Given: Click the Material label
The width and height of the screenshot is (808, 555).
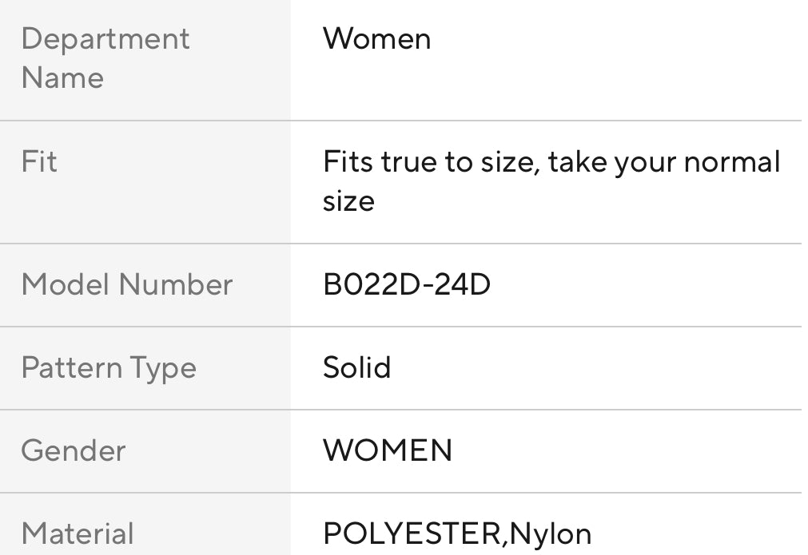Looking at the screenshot, I should coord(78,533).
